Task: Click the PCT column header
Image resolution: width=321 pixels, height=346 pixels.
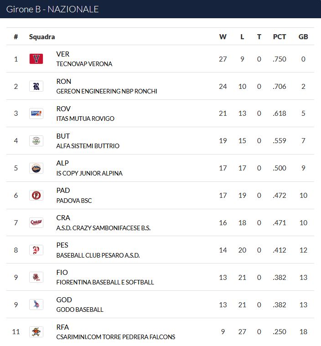Action: pyautogui.click(x=280, y=36)
